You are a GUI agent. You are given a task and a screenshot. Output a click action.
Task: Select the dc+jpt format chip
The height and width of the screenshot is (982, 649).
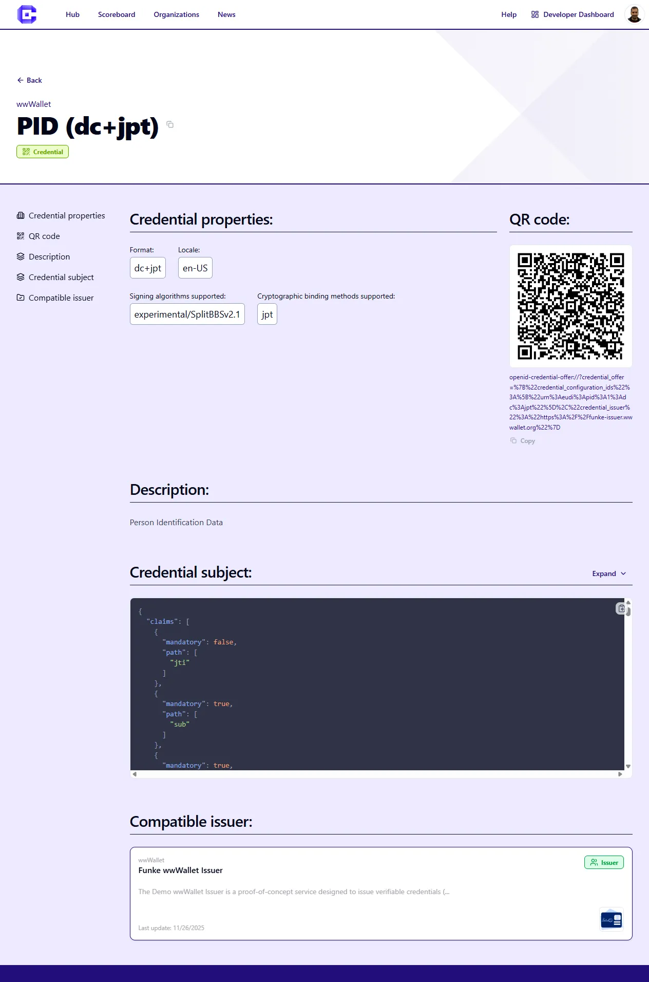point(148,268)
